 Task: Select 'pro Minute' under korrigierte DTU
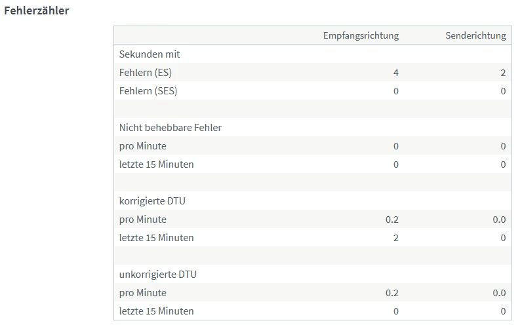tap(143, 220)
